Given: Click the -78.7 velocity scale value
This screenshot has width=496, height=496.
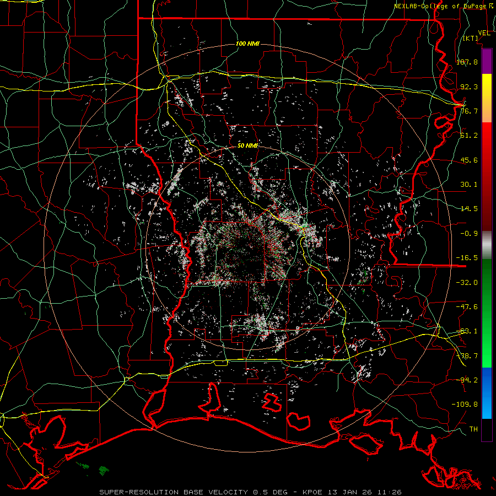Looking at the screenshot, I should [467, 356].
